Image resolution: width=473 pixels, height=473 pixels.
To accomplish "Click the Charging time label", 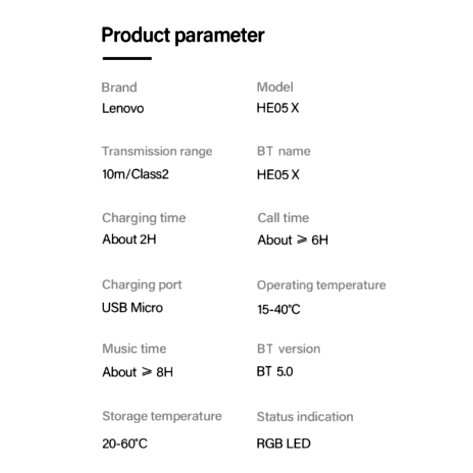I will [x=144, y=218].
